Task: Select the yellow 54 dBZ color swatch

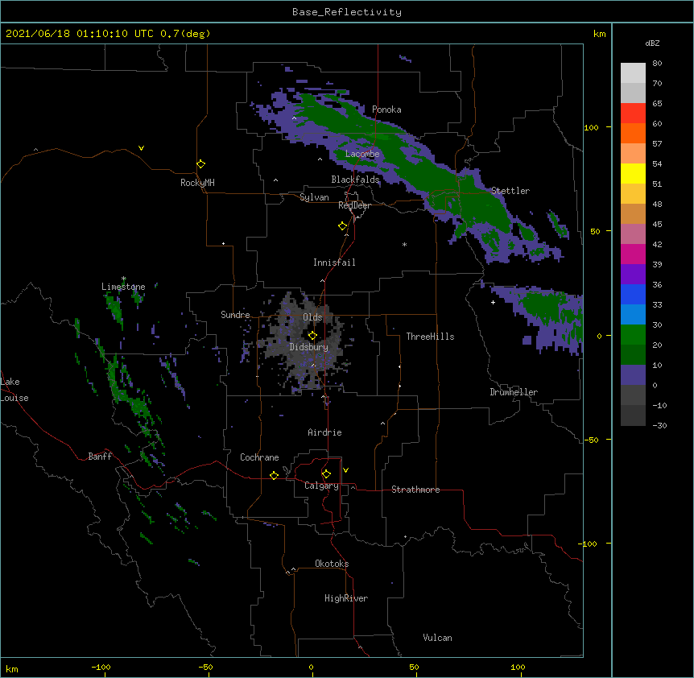Action: pyautogui.click(x=633, y=173)
